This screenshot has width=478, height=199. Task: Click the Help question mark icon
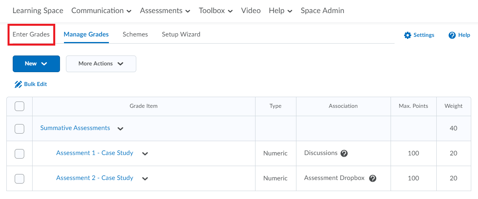pos(452,35)
